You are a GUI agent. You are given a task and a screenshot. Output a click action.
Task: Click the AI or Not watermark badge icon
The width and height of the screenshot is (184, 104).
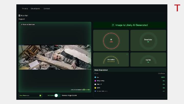[x=84, y=90]
